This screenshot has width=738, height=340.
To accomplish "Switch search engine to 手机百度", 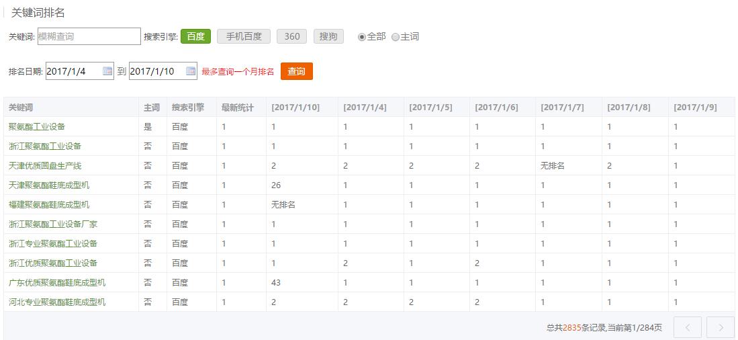I will (244, 36).
